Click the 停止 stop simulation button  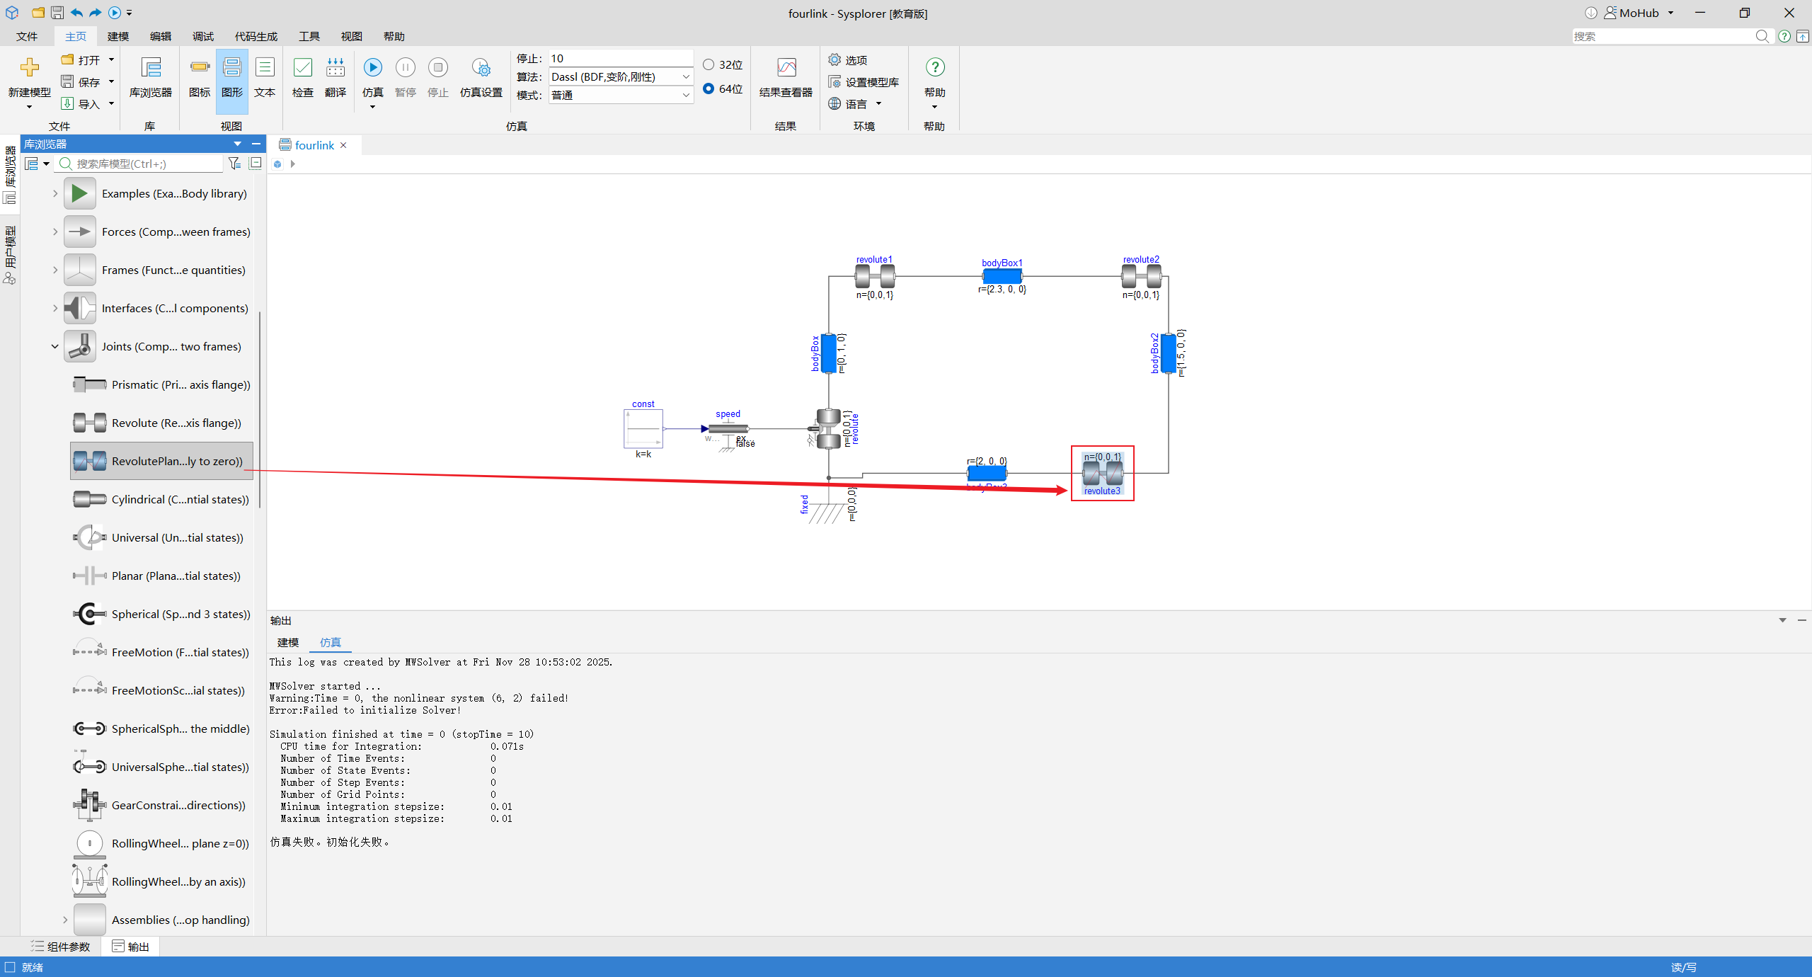pyautogui.click(x=438, y=78)
